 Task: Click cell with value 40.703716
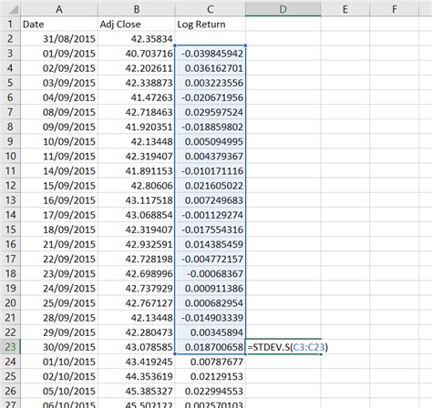137,54
